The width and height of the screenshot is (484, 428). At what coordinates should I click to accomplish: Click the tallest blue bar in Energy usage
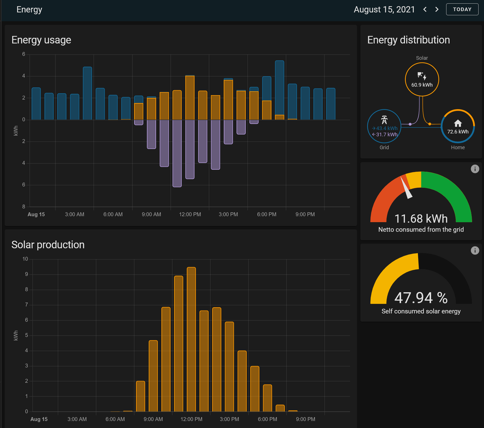coord(280,88)
